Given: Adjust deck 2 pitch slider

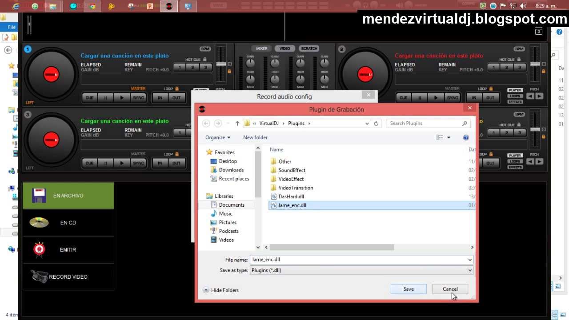Looking at the screenshot, I should pos(535,64).
